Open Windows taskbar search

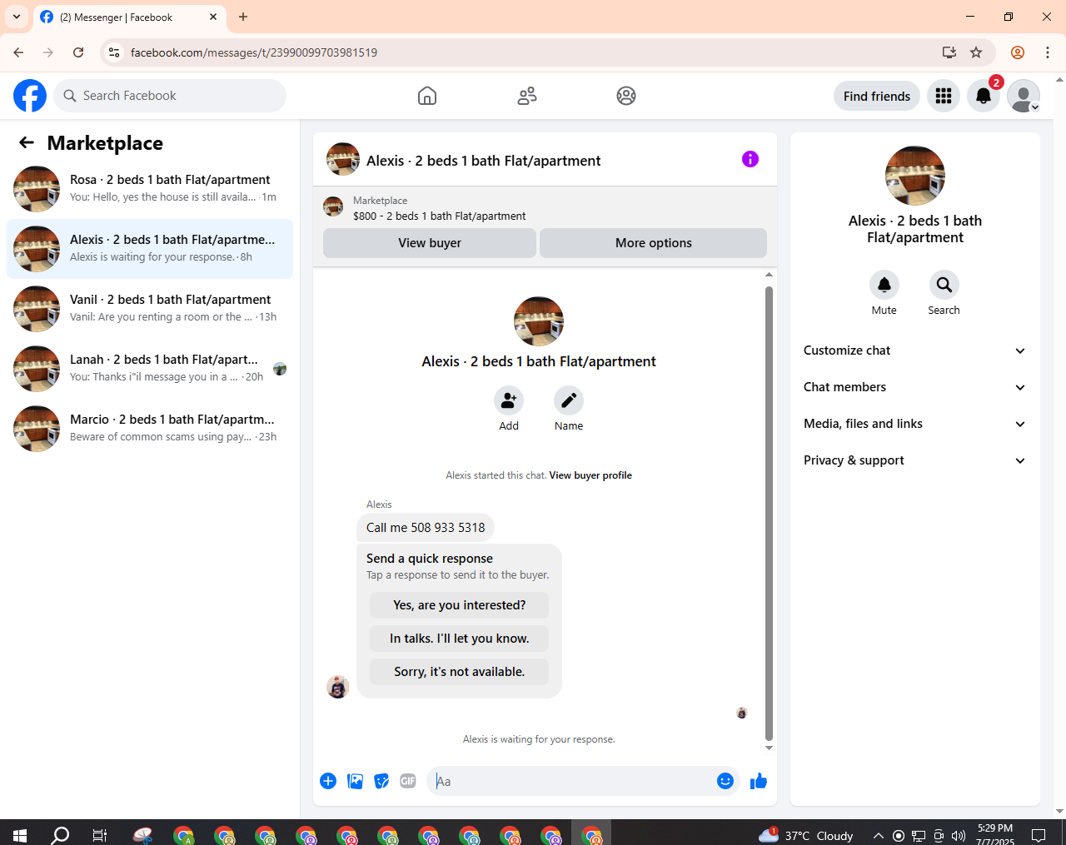[60, 835]
